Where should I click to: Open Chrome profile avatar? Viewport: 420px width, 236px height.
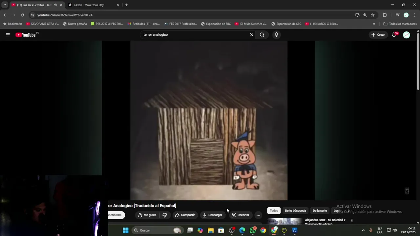point(406,15)
